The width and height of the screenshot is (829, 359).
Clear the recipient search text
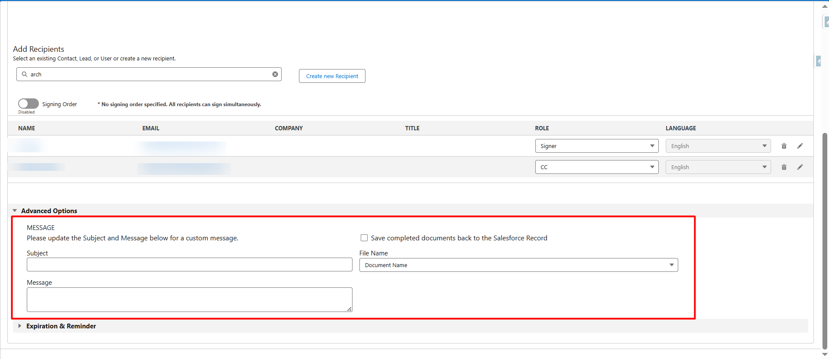pos(275,74)
